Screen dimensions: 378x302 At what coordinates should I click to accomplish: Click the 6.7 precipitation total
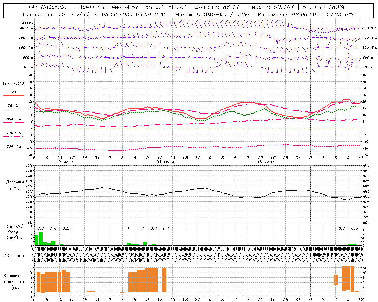pos(41,229)
